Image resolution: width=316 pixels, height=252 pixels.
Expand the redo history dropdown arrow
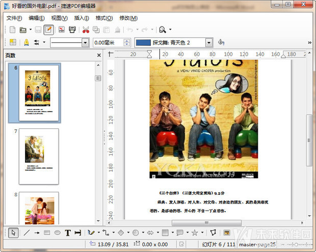pos(152,30)
